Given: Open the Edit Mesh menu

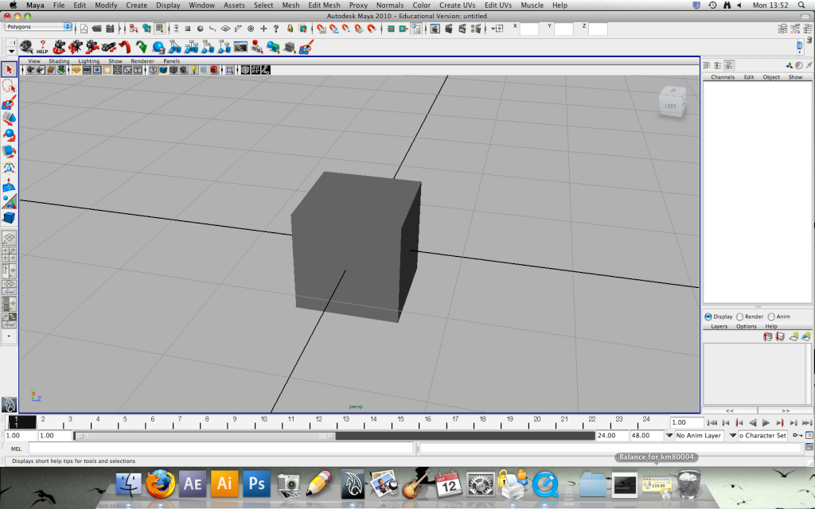Looking at the screenshot, I should [x=324, y=6].
